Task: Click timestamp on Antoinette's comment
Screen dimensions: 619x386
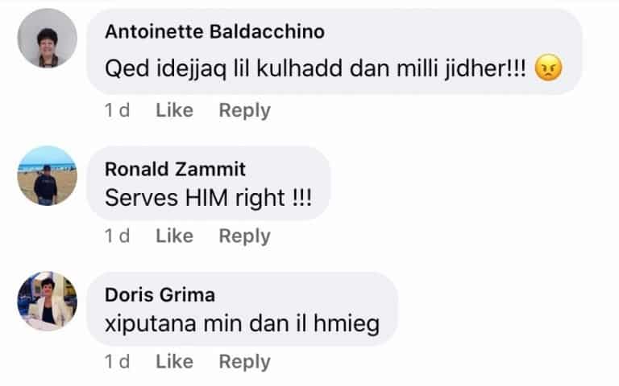Action: [117, 110]
